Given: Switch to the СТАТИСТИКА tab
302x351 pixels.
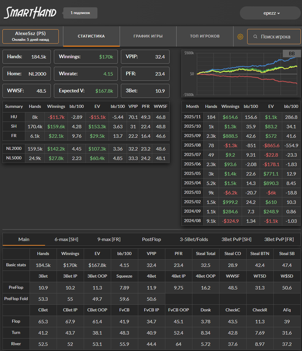Looking at the screenshot, I should (x=91, y=37).
